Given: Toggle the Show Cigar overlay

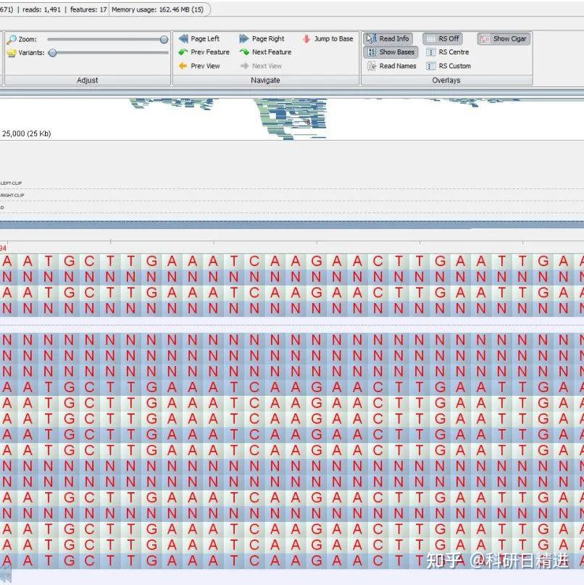Looking at the screenshot, I should click(x=504, y=38).
